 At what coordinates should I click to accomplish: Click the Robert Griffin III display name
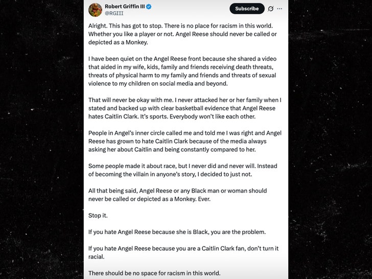125,6
